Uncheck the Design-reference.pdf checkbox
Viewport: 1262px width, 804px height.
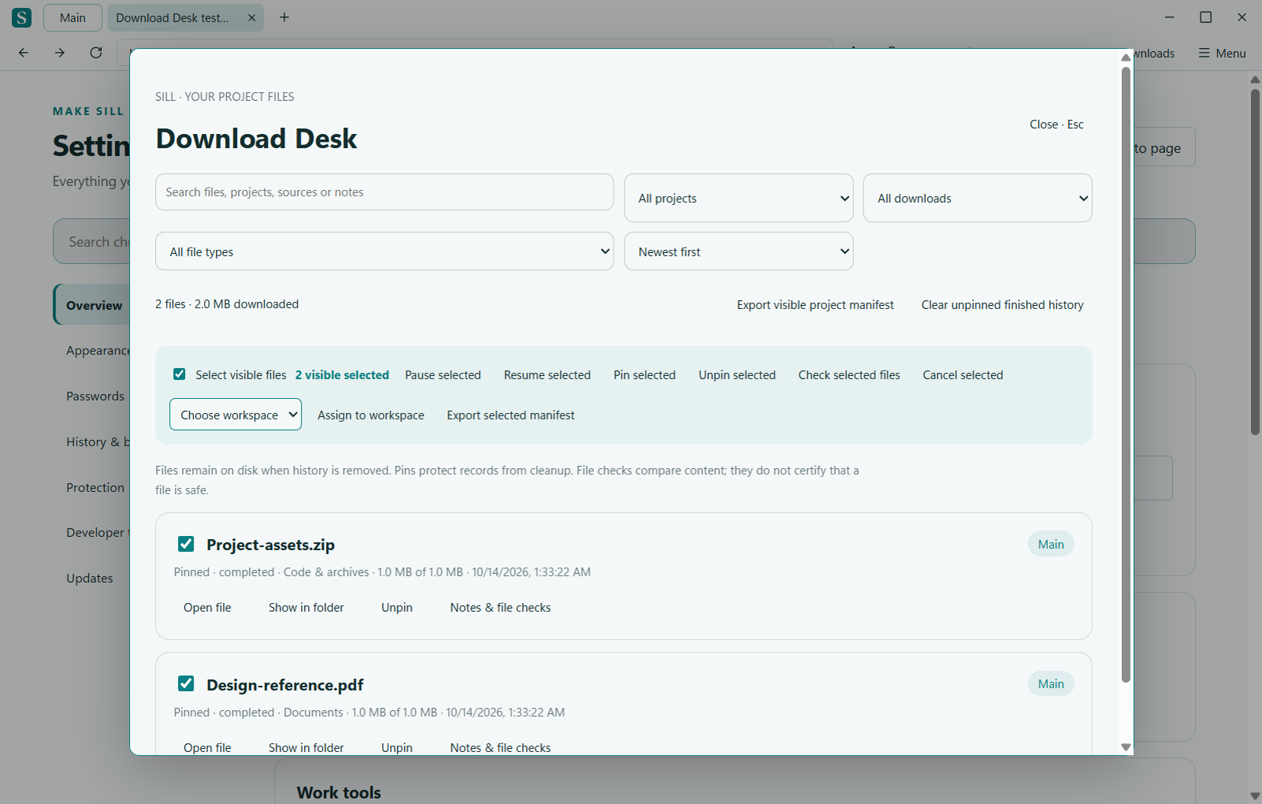tap(186, 683)
